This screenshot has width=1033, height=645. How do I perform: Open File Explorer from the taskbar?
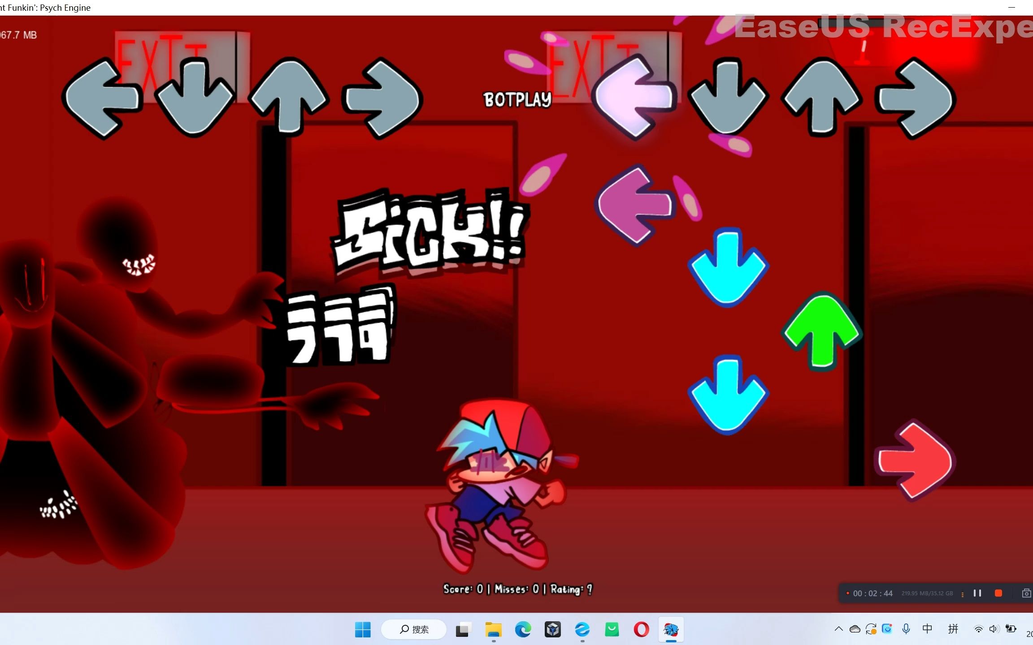(493, 629)
